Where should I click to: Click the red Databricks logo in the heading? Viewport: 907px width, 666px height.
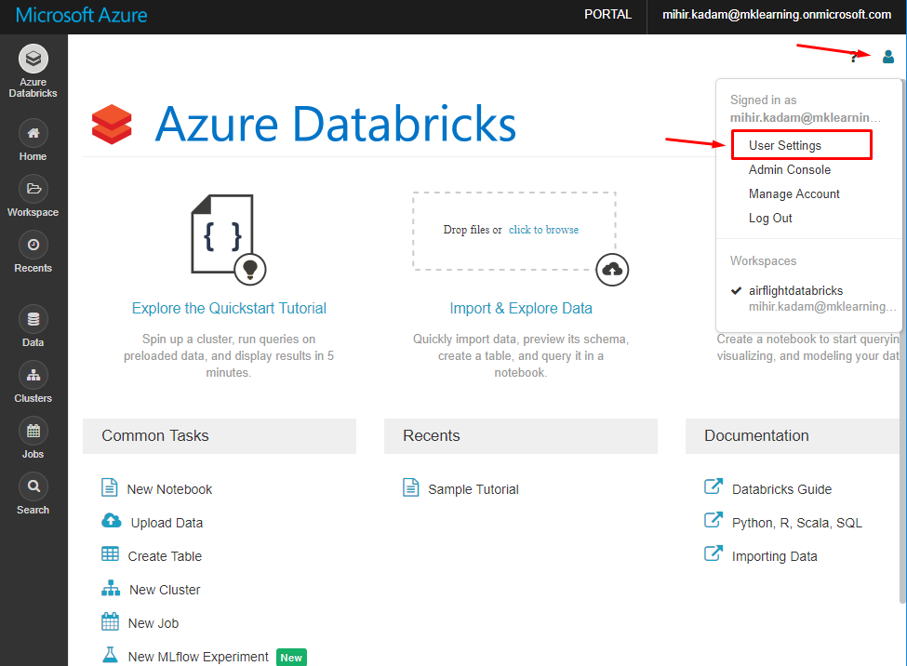coord(112,124)
